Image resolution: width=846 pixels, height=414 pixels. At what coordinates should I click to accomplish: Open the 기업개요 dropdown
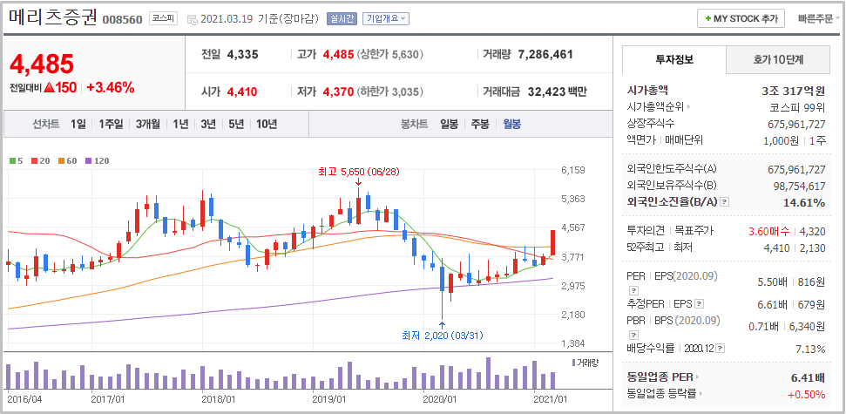(x=386, y=18)
